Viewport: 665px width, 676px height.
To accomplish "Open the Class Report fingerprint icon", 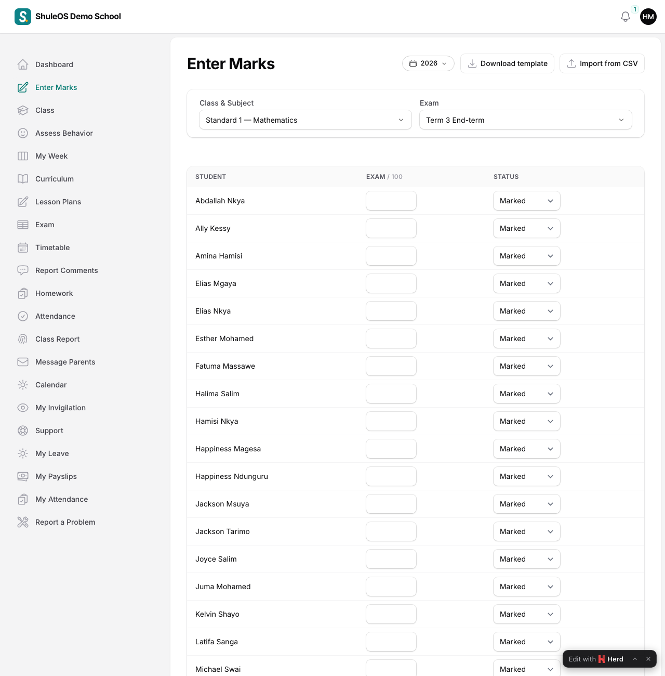I will click(23, 339).
